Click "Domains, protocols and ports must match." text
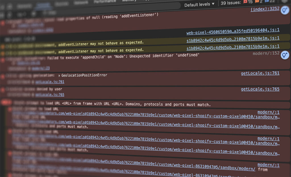Screen dimensions: 291x177 168,104
